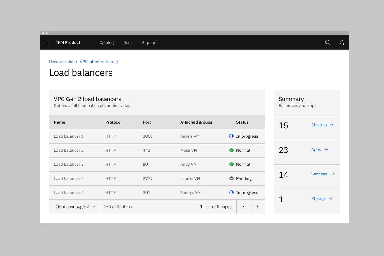Click the next page arrow

258,206
